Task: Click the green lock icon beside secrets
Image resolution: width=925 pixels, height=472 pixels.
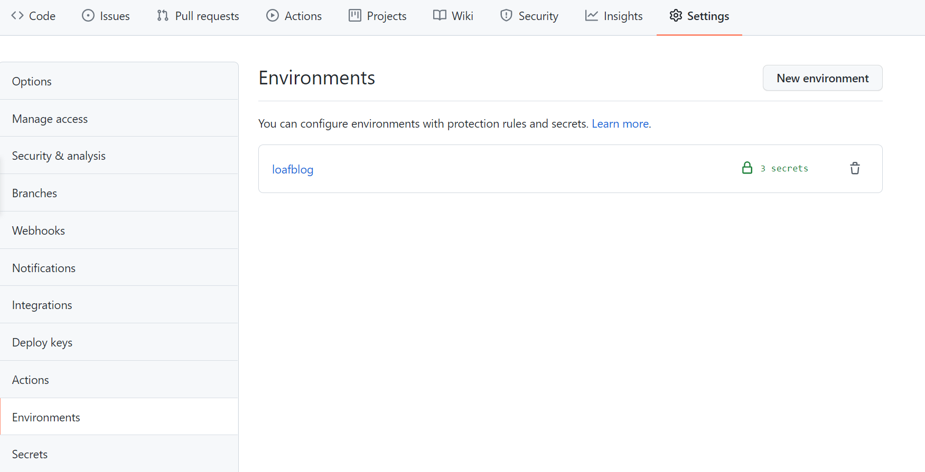Action: [x=747, y=168]
